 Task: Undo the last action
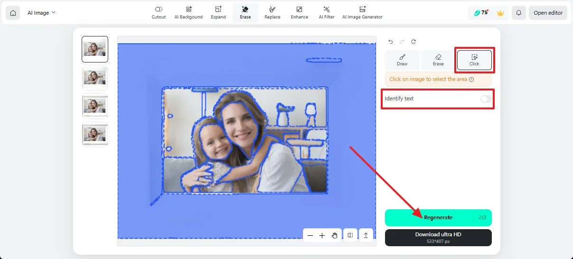[x=391, y=42]
